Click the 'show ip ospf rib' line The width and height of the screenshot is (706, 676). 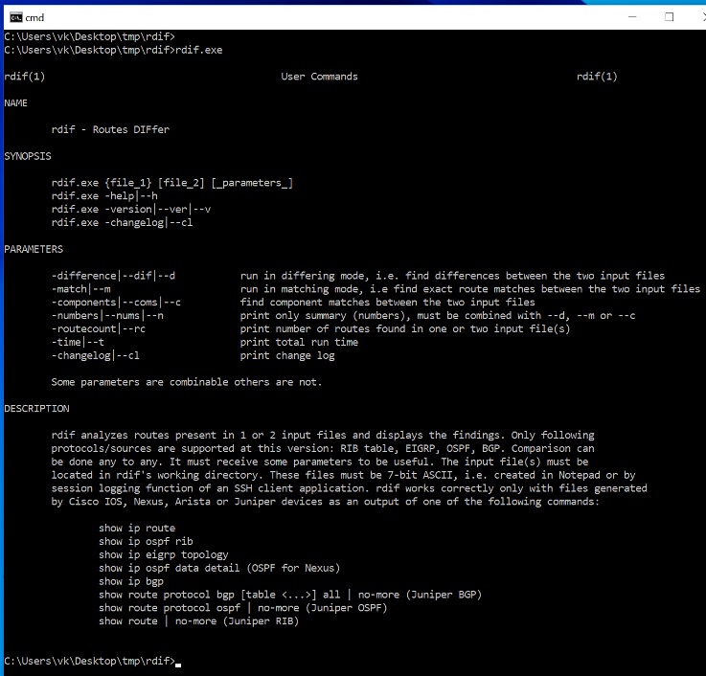point(146,541)
